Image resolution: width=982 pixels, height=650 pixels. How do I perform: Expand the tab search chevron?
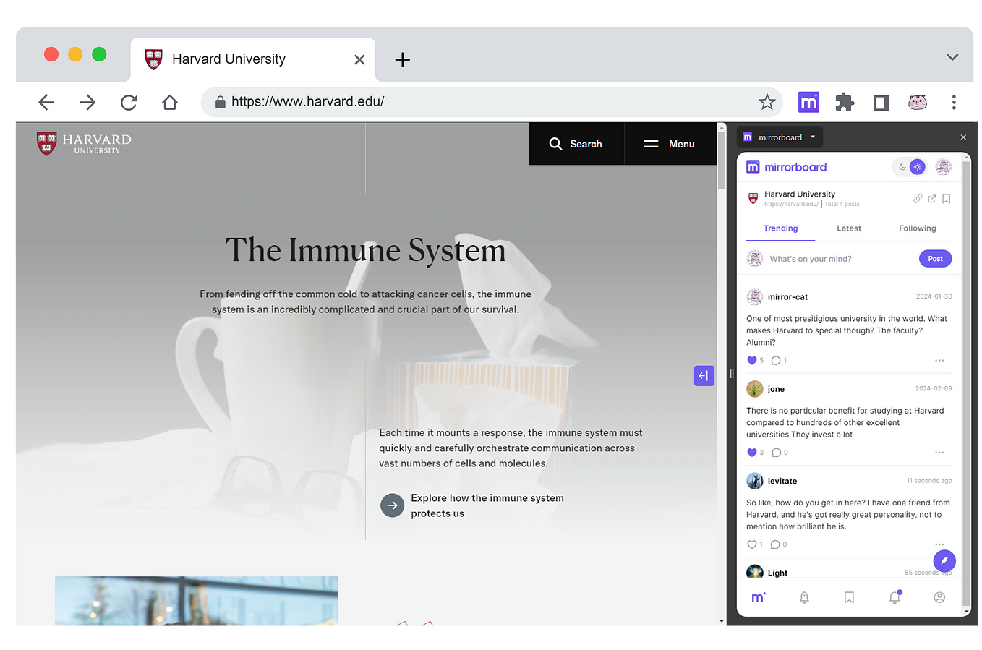[x=952, y=57]
